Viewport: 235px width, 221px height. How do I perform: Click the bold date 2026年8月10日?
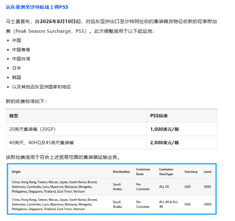pos(58,22)
